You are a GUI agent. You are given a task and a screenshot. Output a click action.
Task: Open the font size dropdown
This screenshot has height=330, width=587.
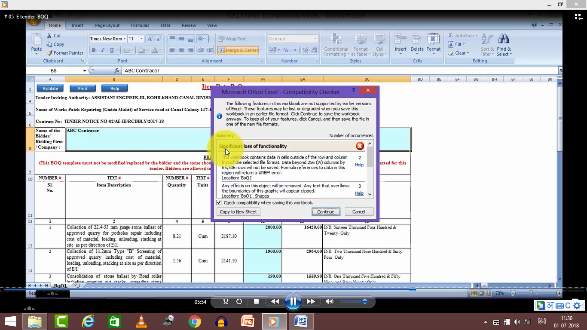[x=142, y=39]
